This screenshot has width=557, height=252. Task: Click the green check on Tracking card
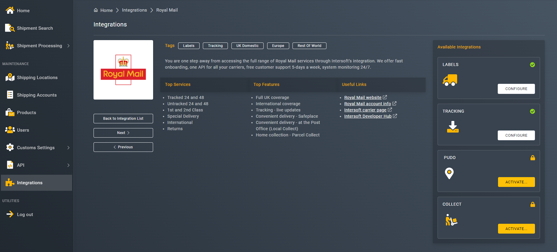(533, 111)
